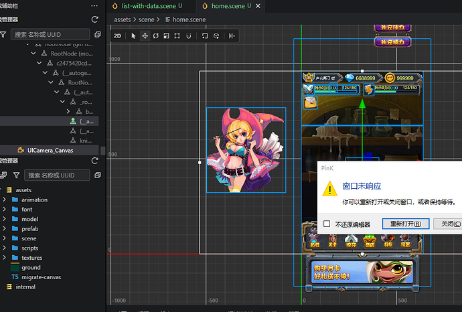462x312 pixels.
Task: Expand the animation folder
Action: pos(4,200)
